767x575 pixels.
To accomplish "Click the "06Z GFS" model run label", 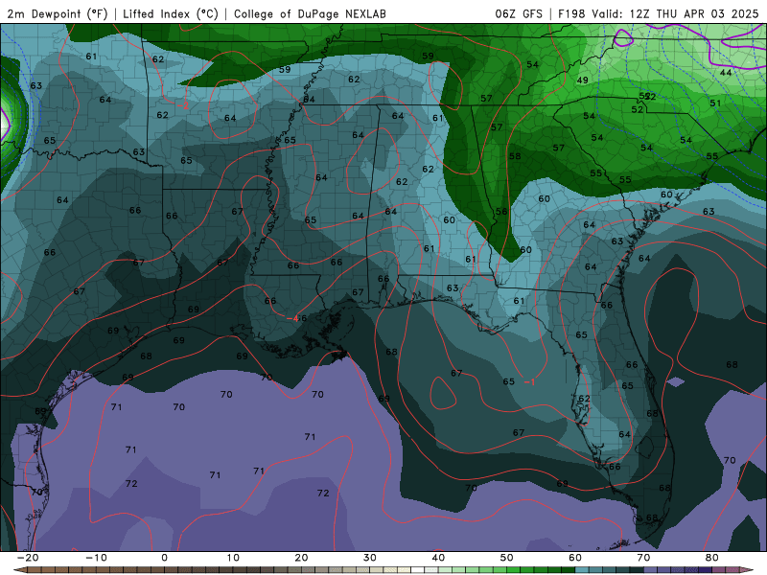I will (519, 13).
